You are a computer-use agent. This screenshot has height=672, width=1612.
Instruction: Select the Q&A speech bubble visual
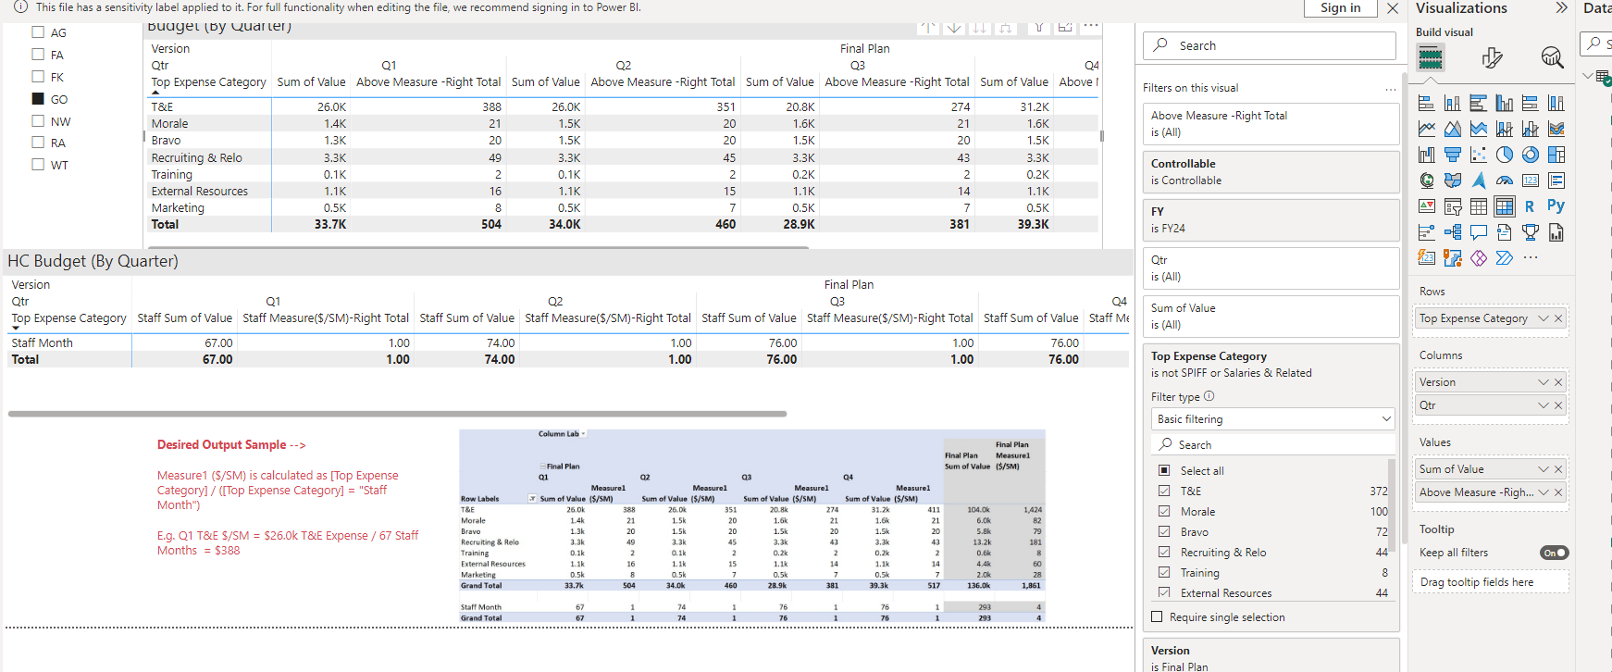pos(1479,232)
